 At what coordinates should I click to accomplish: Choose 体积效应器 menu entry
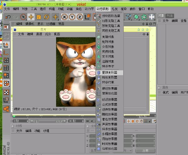coord(110,149)
